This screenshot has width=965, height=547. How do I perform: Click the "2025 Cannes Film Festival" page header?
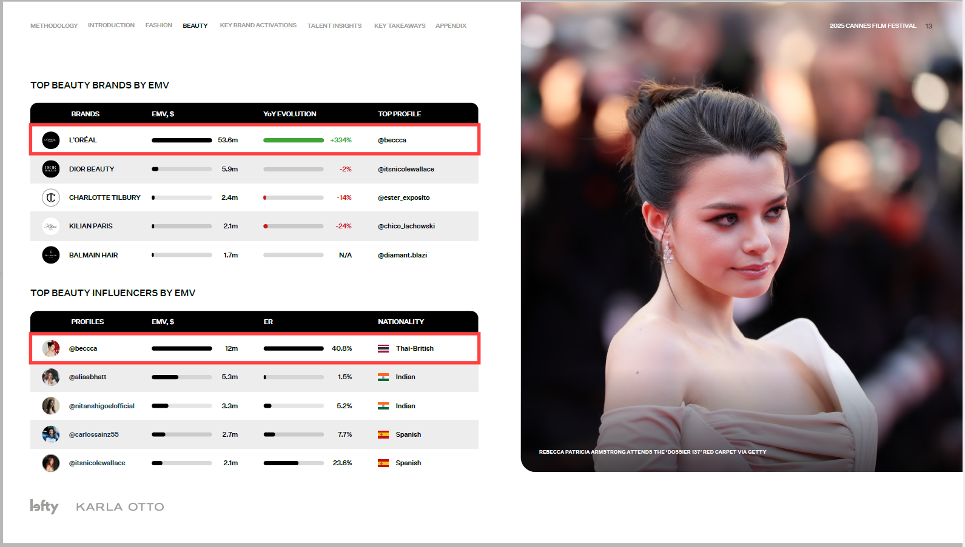873,26
